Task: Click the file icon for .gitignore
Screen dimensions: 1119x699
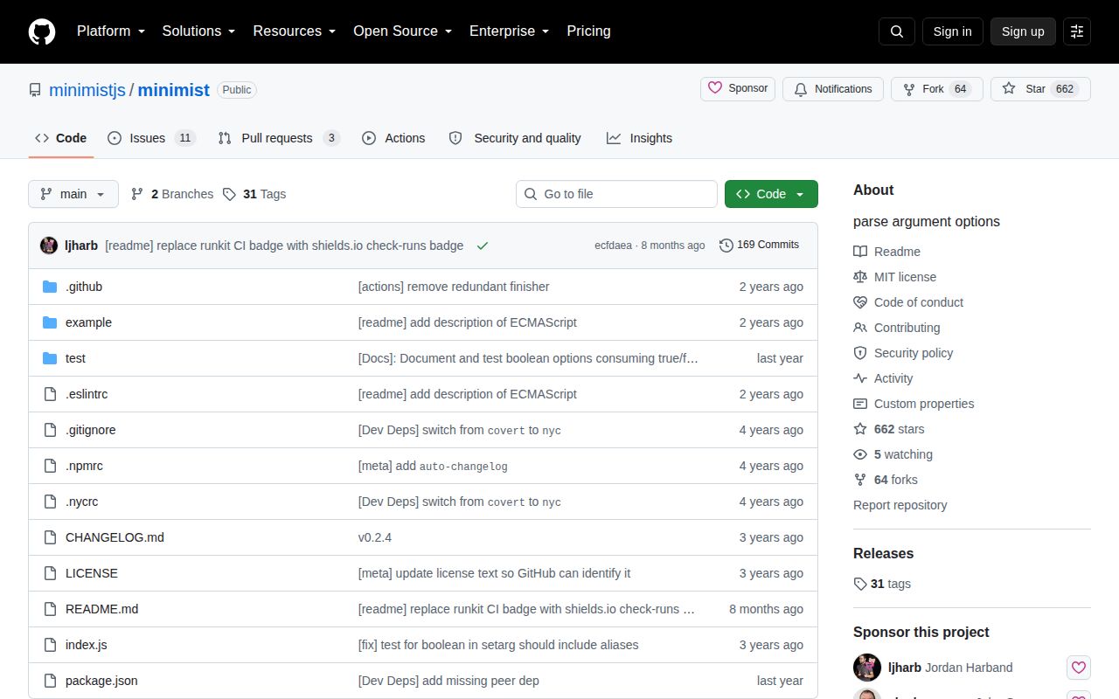Action: point(50,430)
